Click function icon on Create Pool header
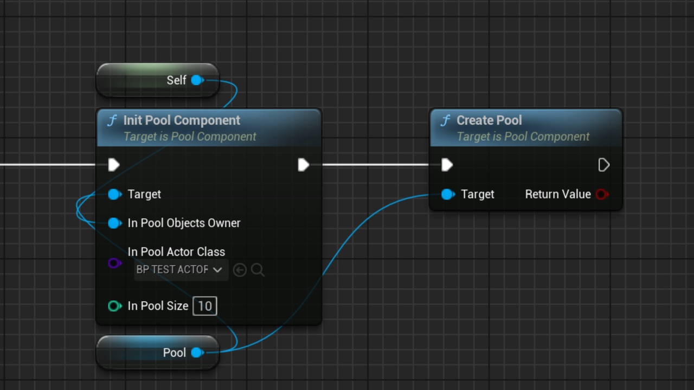Viewport: 694px width, 390px height. (x=445, y=120)
